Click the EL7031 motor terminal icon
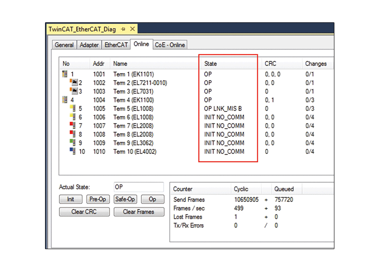This screenshot has width=379, height=271. [74, 91]
